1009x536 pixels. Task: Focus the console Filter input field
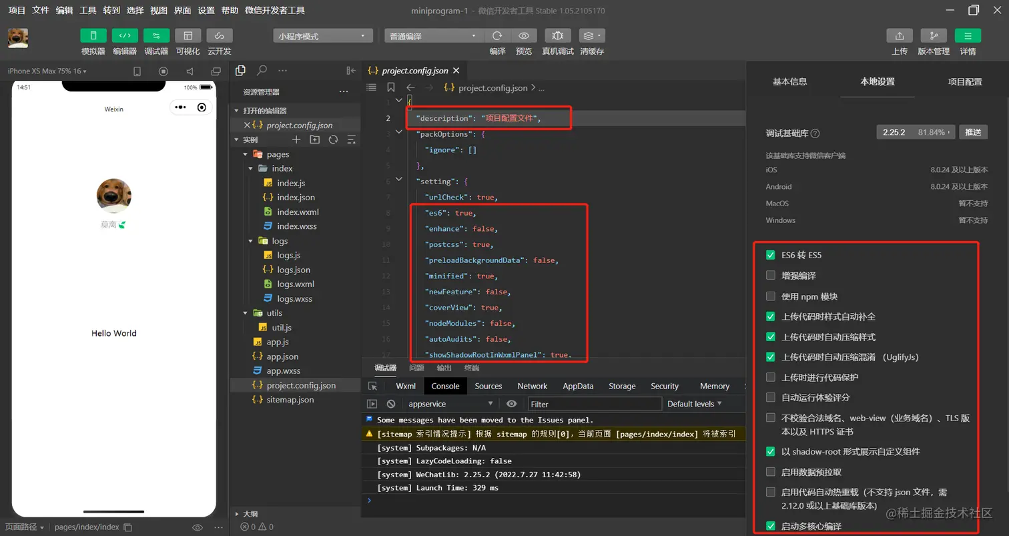pos(595,404)
